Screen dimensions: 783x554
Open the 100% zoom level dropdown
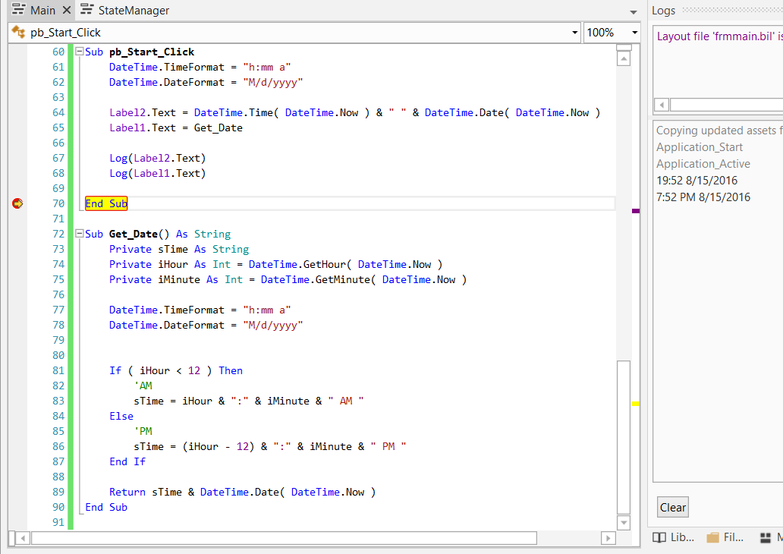pyautogui.click(x=634, y=33)
